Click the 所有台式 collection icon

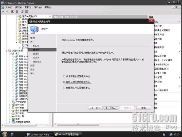[16, 91]
